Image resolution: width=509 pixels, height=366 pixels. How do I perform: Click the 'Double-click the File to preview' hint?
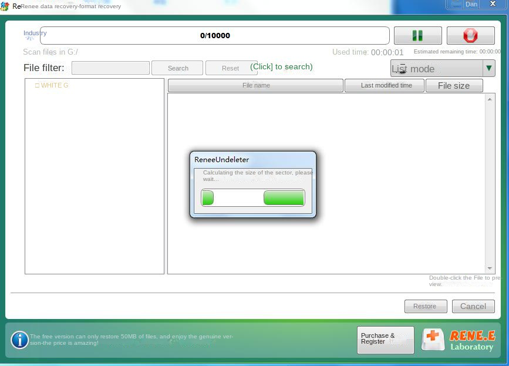(465, 281)
